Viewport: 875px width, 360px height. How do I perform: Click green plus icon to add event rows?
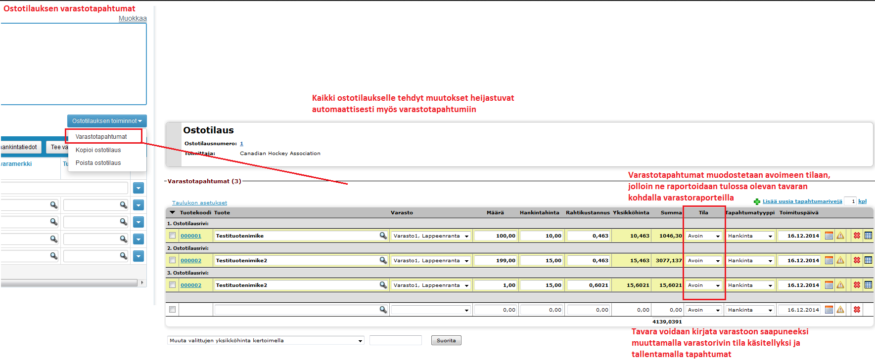coord(757,201)
